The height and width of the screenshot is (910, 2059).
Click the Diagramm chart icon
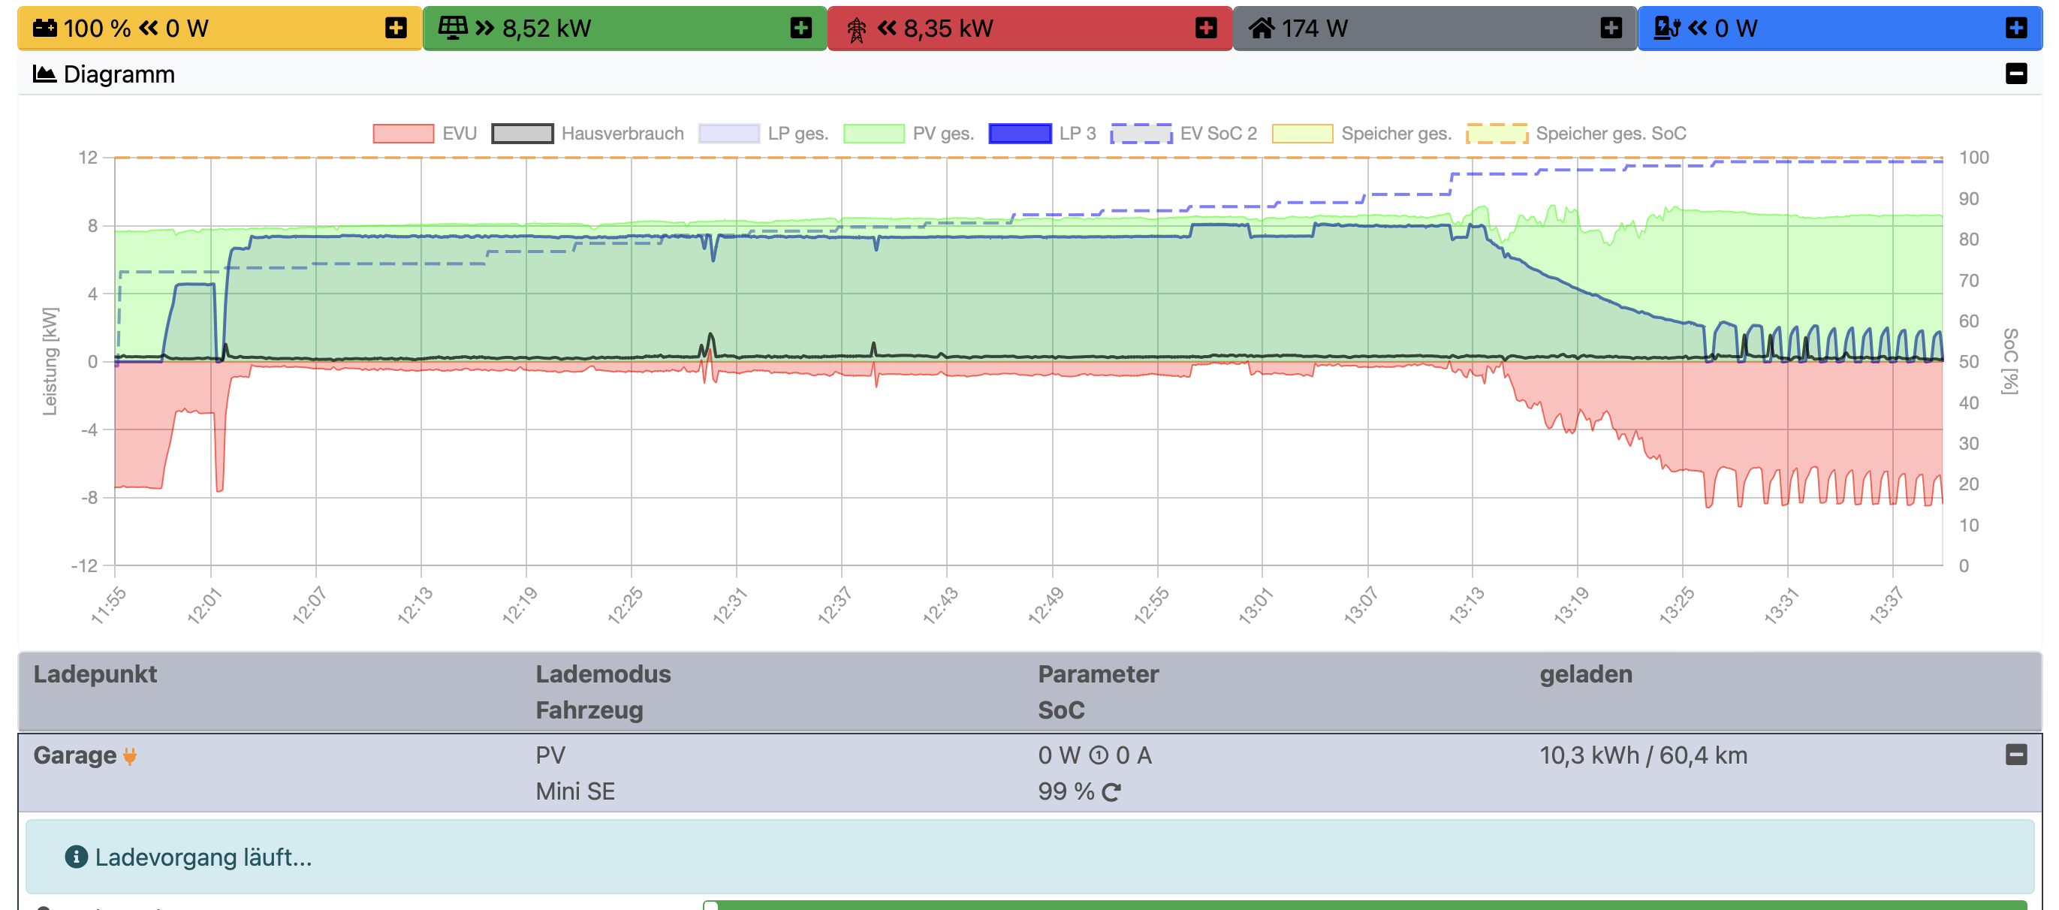pos(44,74)
